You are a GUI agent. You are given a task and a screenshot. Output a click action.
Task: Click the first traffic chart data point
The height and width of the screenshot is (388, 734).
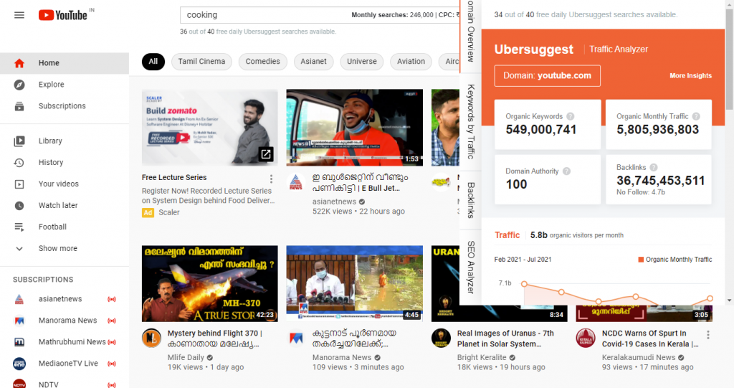pos(524,284)
